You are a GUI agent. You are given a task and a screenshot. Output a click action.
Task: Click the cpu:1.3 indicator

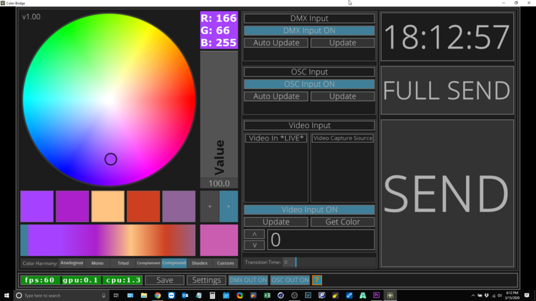coord(122,280)
